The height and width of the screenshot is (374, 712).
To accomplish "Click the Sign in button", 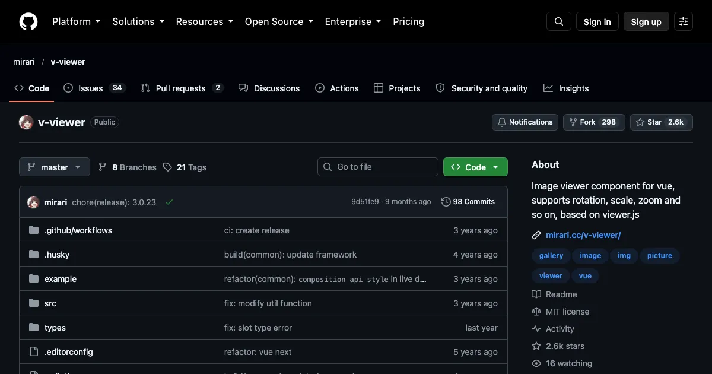I will pyautogui.click(x=597, y=21).
